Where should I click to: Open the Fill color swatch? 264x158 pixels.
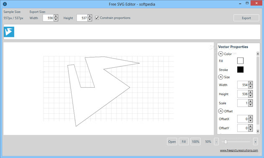click(x=240, y=61)
